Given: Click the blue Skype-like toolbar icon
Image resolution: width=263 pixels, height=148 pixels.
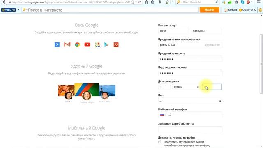Looking at the screenshot, I should tap(242, 2).
